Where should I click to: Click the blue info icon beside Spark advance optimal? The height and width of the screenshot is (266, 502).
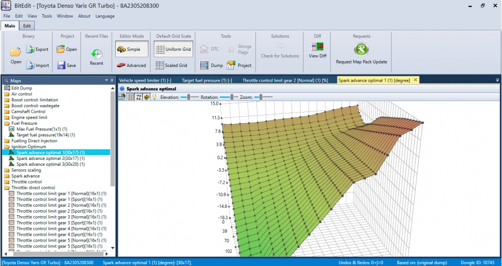tap(122, 89)
